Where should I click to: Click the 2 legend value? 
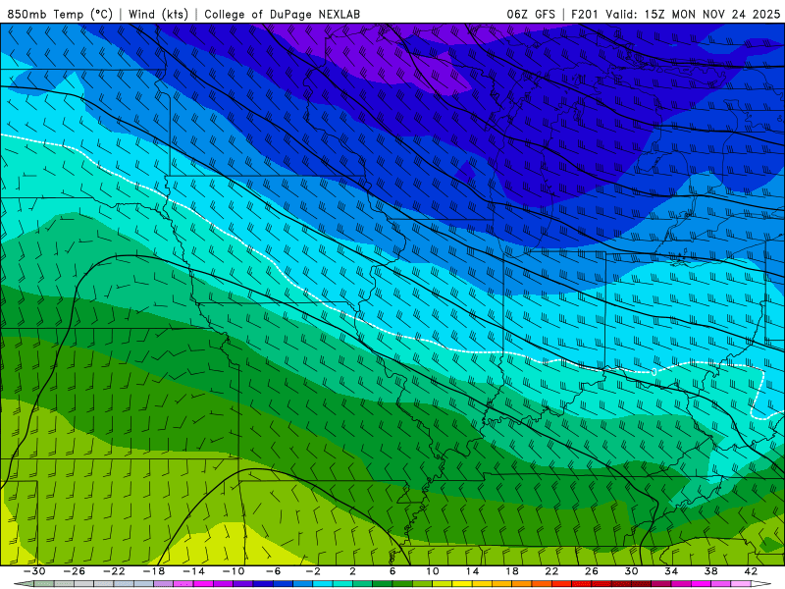pyautogui.click(x=353, y=571)
